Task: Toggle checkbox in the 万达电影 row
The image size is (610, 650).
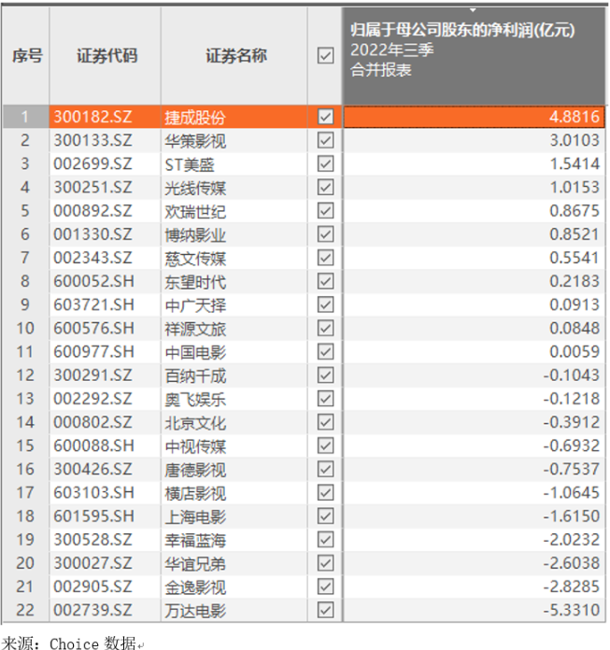Action: [325, 610]
